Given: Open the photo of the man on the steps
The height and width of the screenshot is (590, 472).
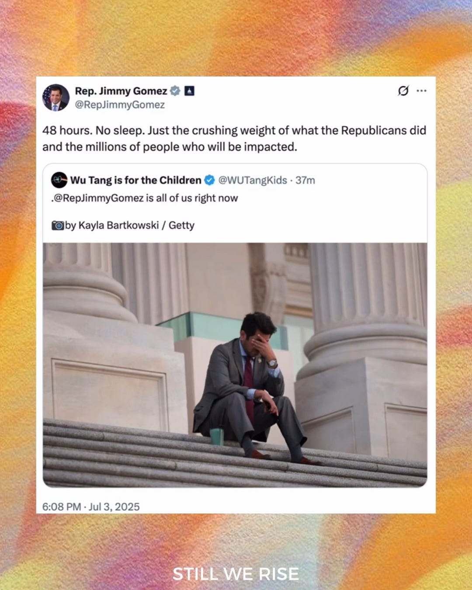Looking at the screenshot, I should [x=235, y=365].
